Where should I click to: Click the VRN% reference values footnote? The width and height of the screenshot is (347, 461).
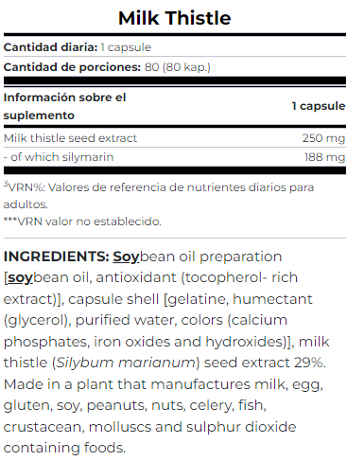coord(159,196)
